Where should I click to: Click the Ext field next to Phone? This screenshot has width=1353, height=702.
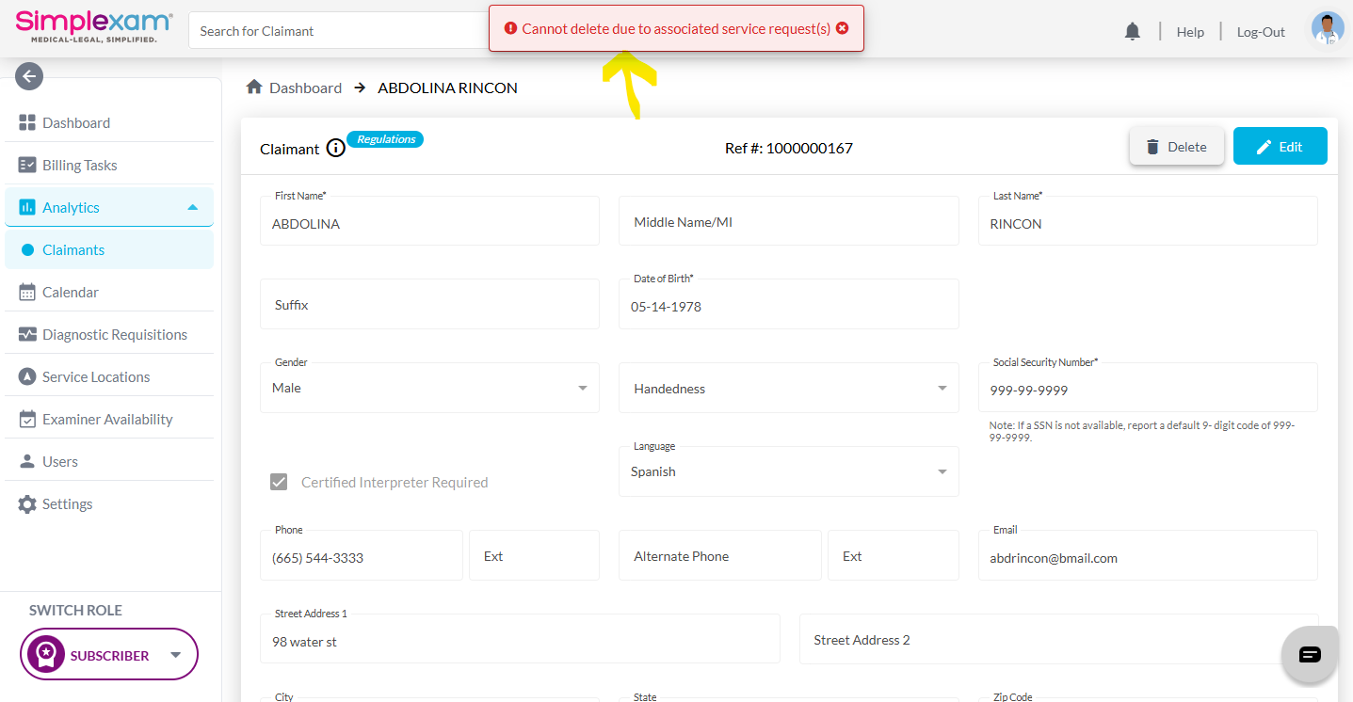coord(534,555)
